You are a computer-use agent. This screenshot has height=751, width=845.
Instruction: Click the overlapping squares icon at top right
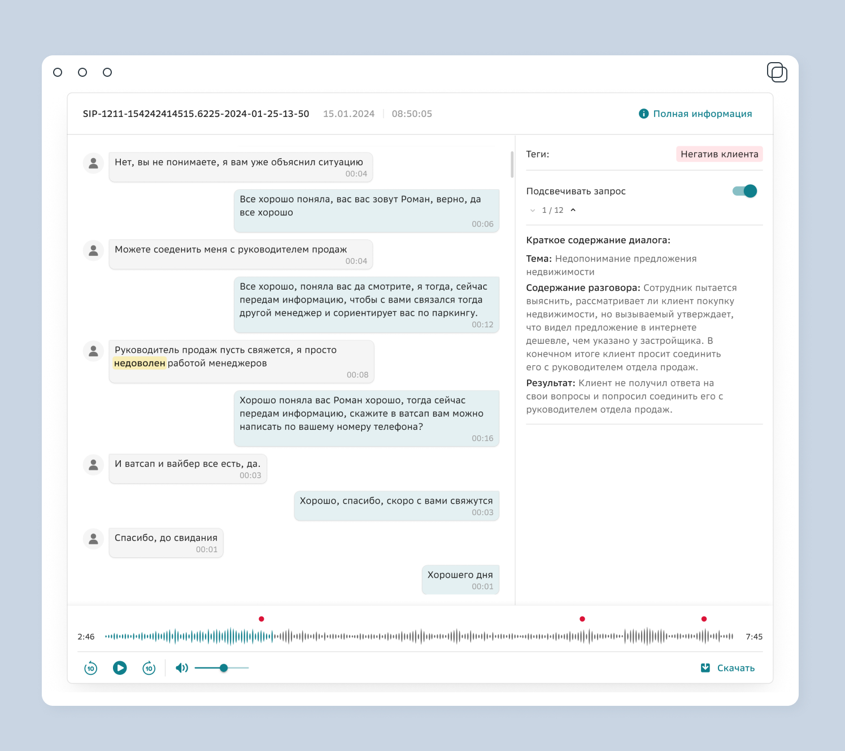777,72
